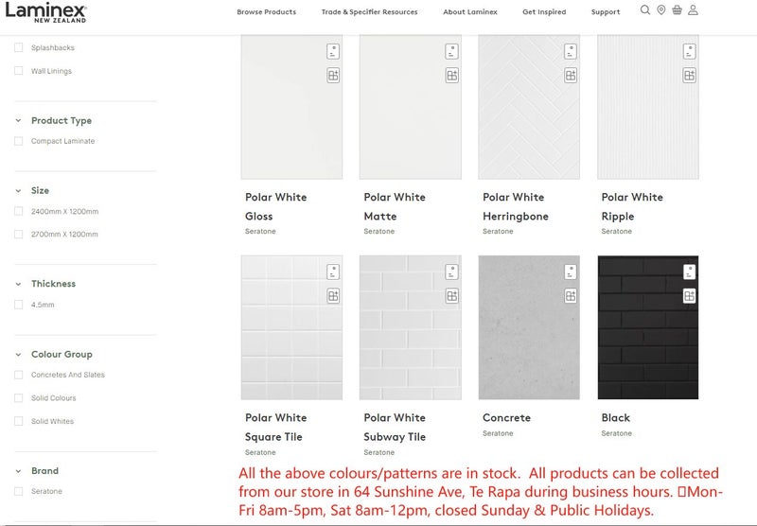Click grid-plus icon on Polar White Square Tile
The image size is (757, 526).
333,296
